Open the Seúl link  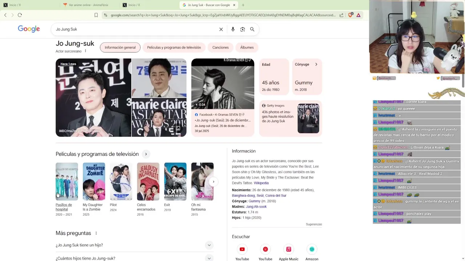click(260, 195)
